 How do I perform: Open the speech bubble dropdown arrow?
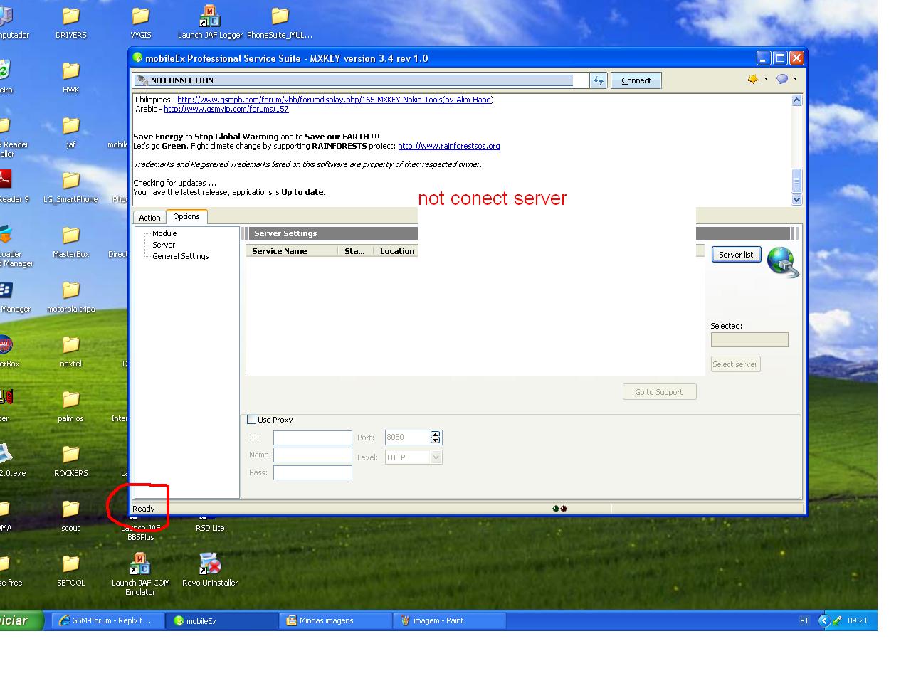pos(795,79)
